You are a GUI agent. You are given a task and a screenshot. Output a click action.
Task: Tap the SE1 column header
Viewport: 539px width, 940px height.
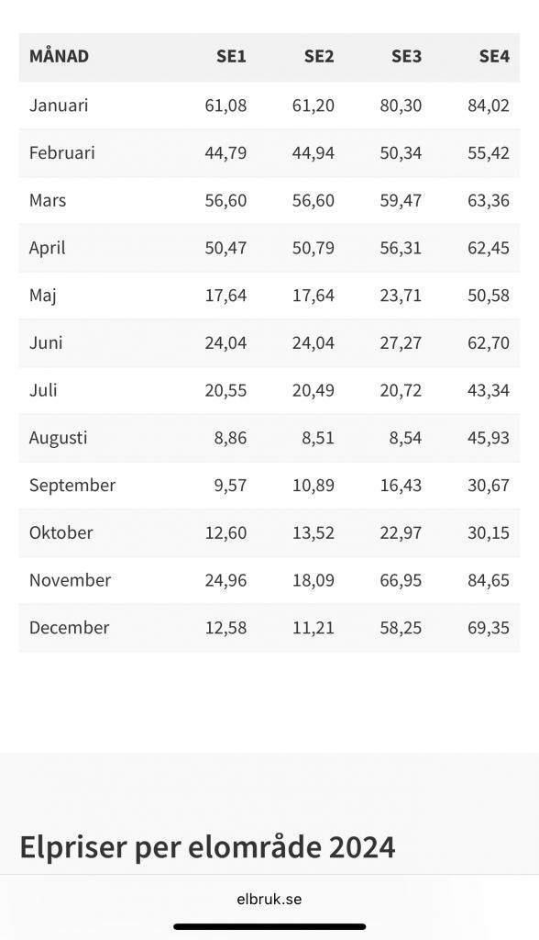(231, 56)
